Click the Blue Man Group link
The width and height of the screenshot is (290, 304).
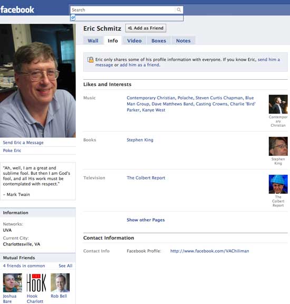(190, 101)
